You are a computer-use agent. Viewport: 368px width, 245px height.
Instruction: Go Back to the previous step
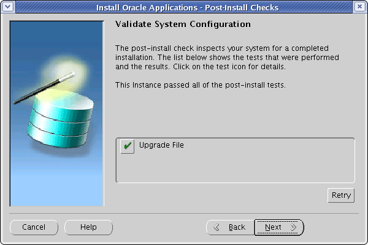pyautogui.click(x=230, y=227)
